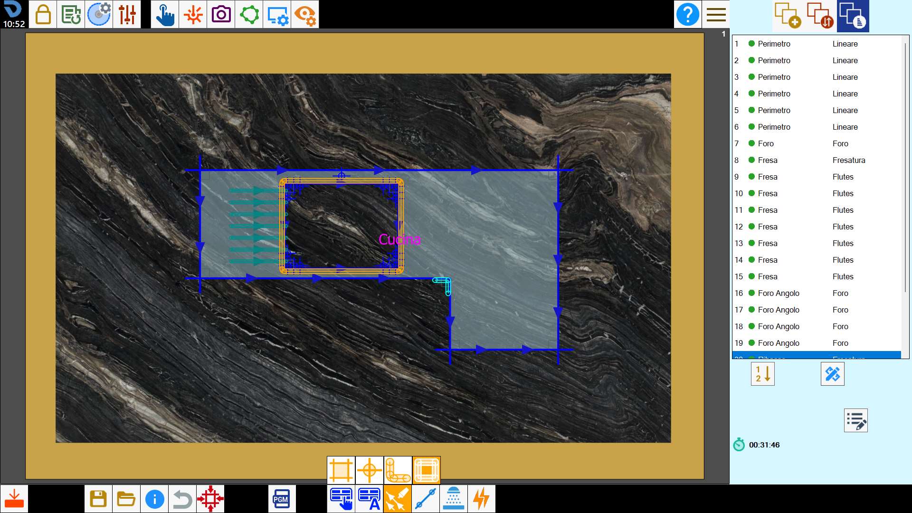The image size is (912, 513).
Task: Toggle the orange nested-rectangles pocket icon
Action: point(427,470)
